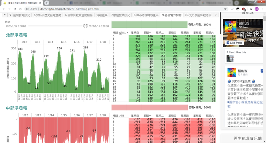
Task: Switch to 5.燃料別歷史發電趨勢 tab
Action: (x=47, y=15)
